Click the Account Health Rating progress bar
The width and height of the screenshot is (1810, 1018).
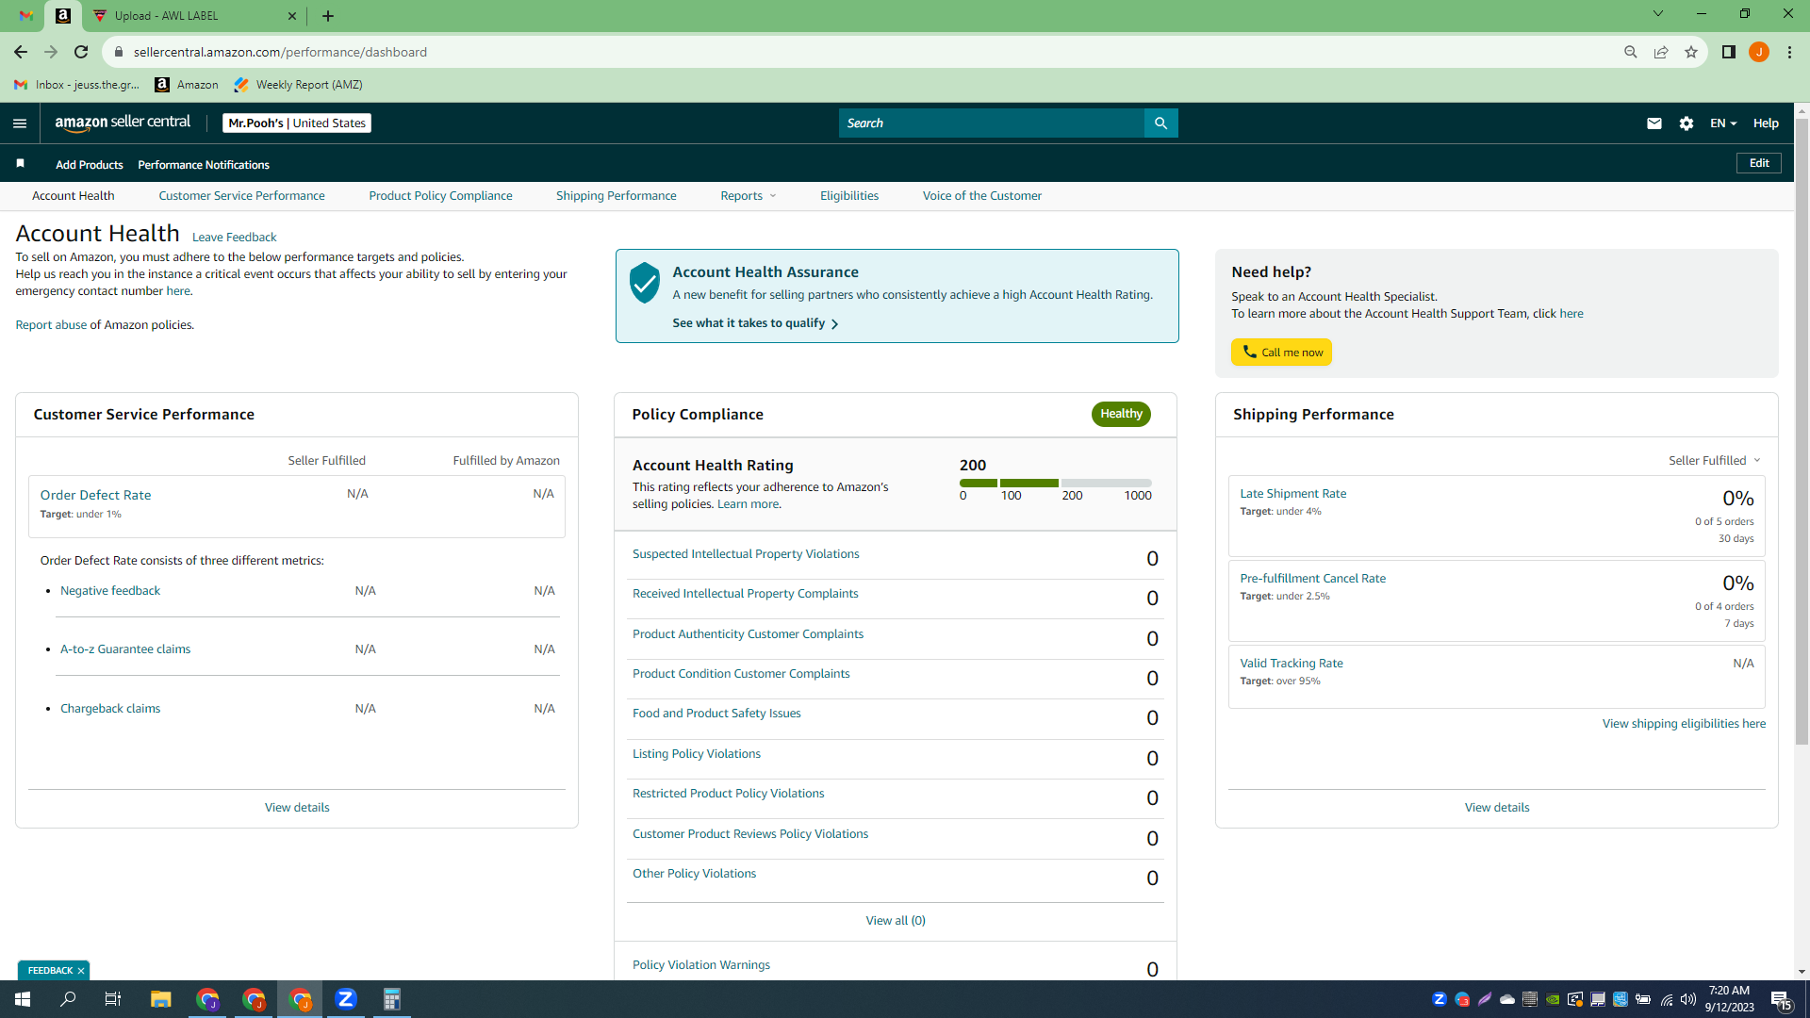1056,483
